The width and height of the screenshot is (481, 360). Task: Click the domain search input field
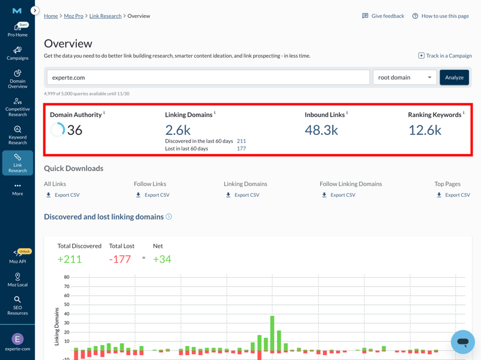pos(208,77)
